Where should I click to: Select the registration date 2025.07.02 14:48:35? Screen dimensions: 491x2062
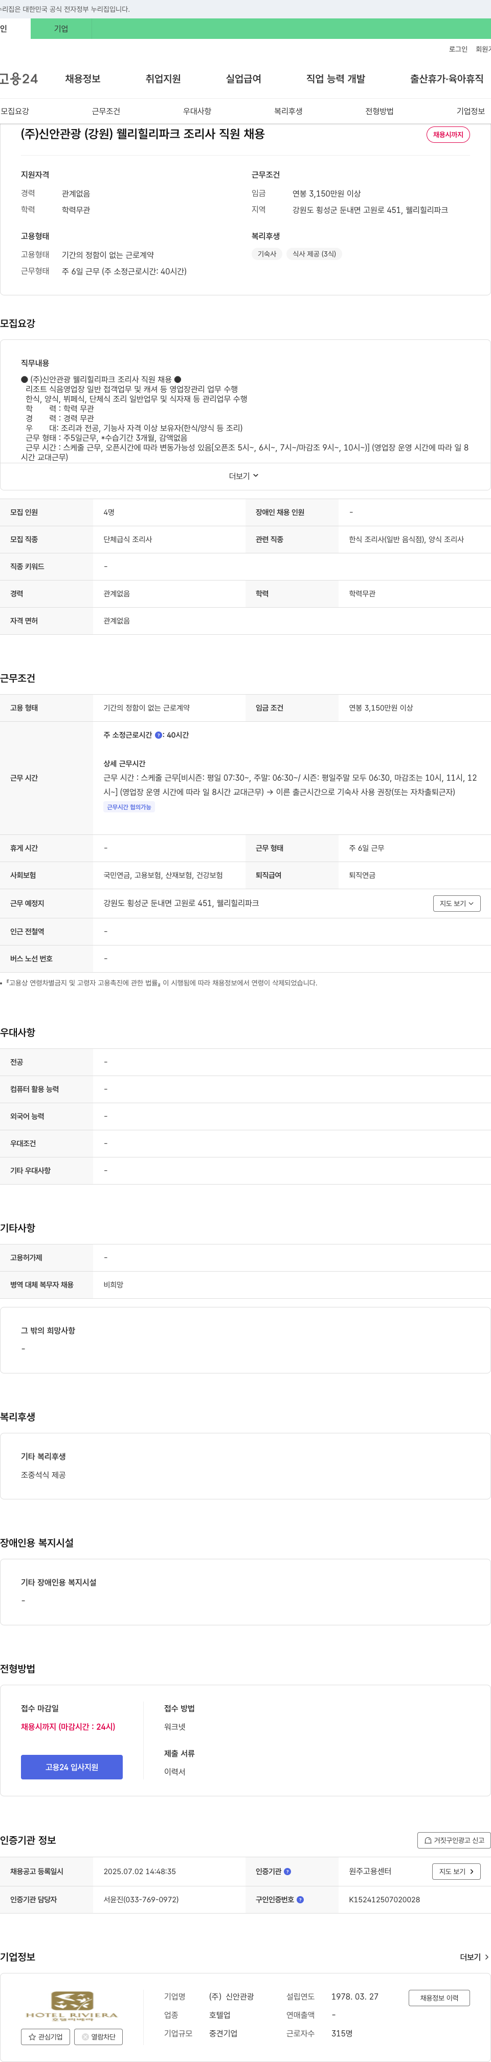140,1872
